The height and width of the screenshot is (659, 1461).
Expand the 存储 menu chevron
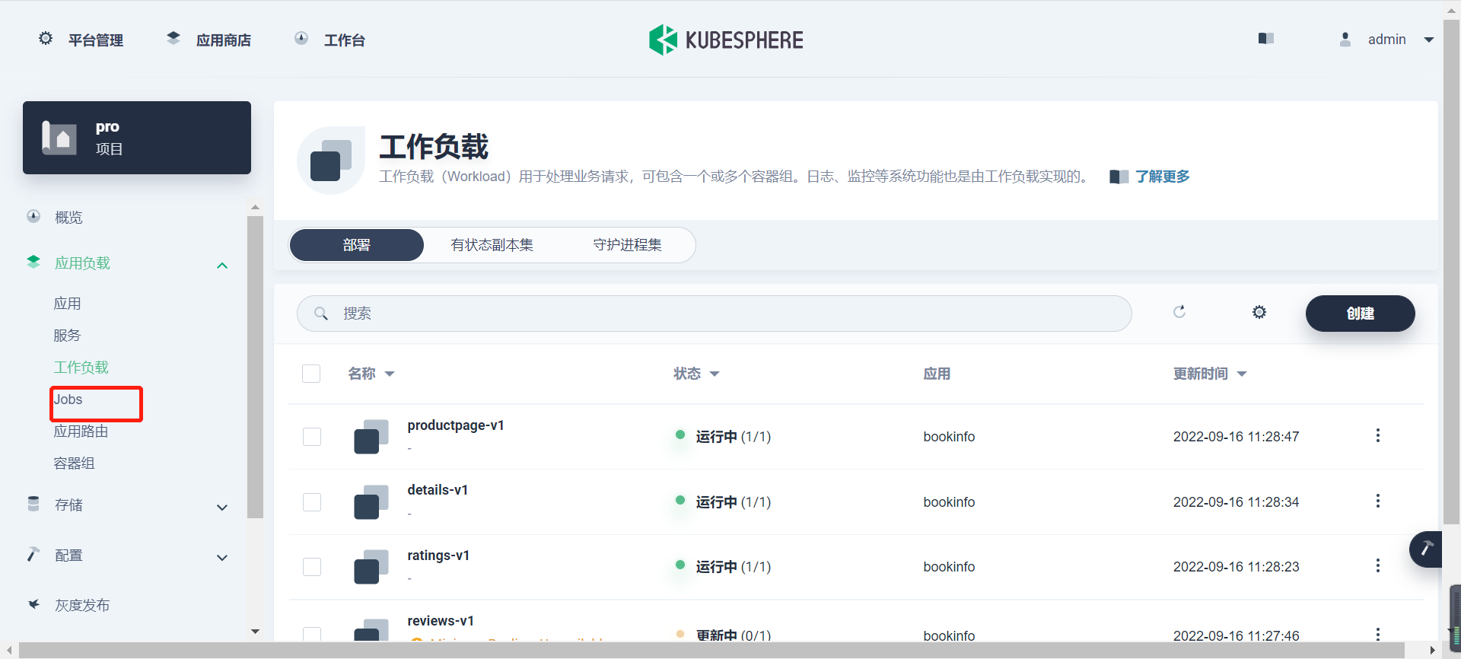click(222, 508)
